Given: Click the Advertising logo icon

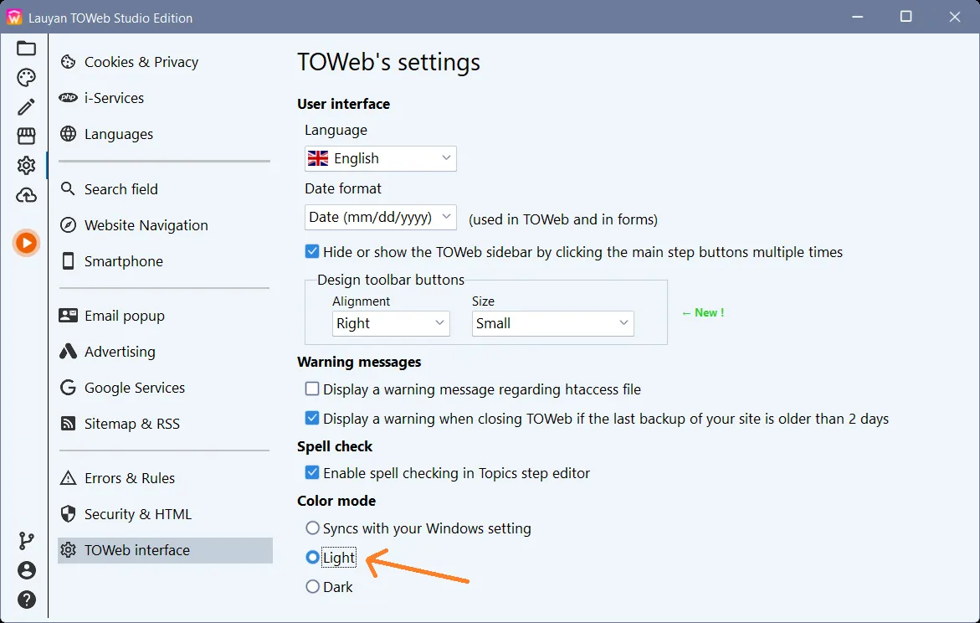Looking at the screenshot, I should [68, 352].
